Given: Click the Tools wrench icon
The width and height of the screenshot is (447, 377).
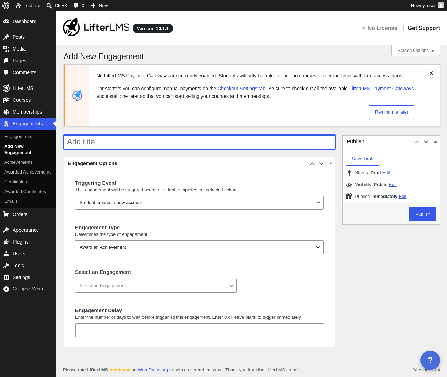Looking at the screenshot, I should click(6, 266).
